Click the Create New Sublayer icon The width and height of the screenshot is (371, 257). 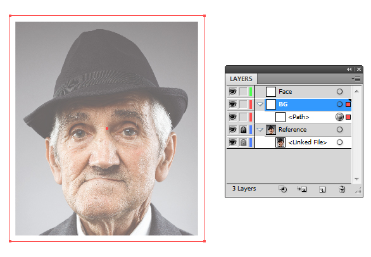[x=302, y=189]
